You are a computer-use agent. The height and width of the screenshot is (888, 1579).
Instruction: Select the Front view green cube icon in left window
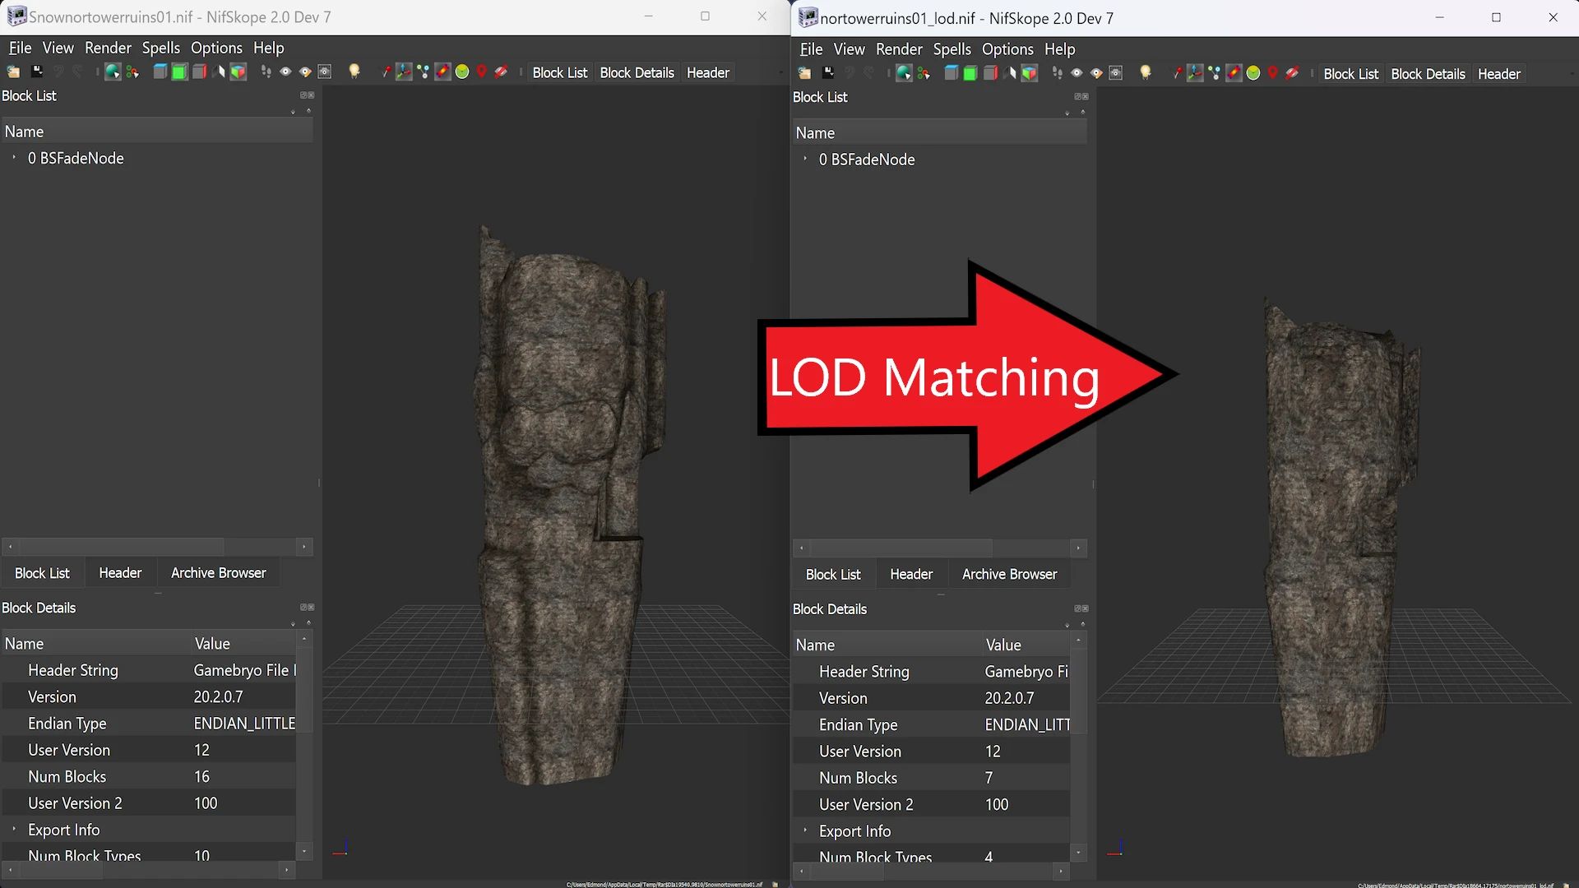tap(179, 72)
